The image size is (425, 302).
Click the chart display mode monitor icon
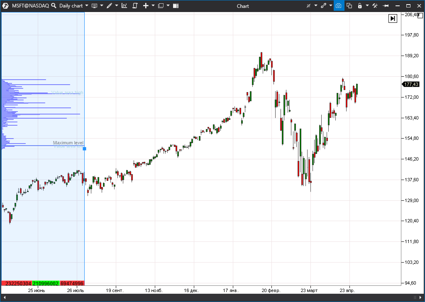click(94, 6)
